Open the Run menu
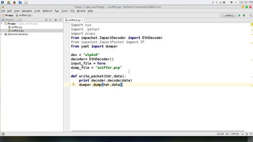 coord(57,11)
